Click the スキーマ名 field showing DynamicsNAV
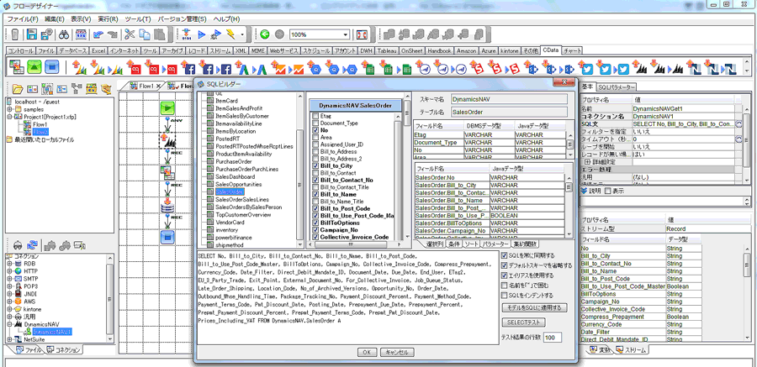This screenshot has height=367, width=757. tap(509, 99)
